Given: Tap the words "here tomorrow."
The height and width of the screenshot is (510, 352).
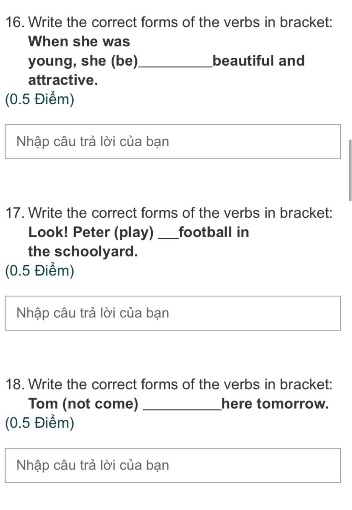Looking at the screenshot, I should (275, 404).
